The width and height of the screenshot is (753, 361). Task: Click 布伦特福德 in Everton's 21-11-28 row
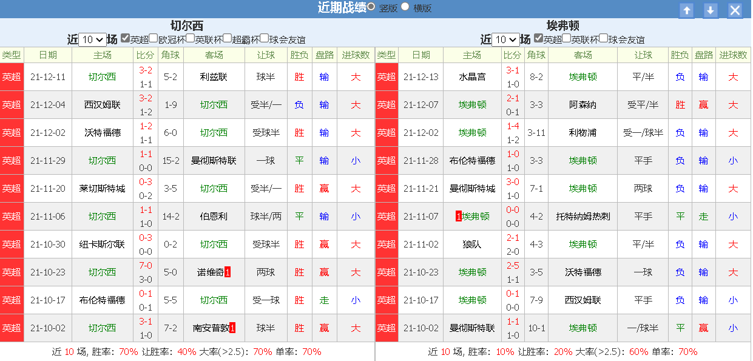point(472,161)
